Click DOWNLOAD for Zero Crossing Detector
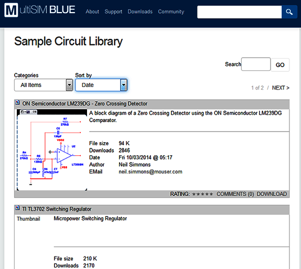 coord(272,194)
